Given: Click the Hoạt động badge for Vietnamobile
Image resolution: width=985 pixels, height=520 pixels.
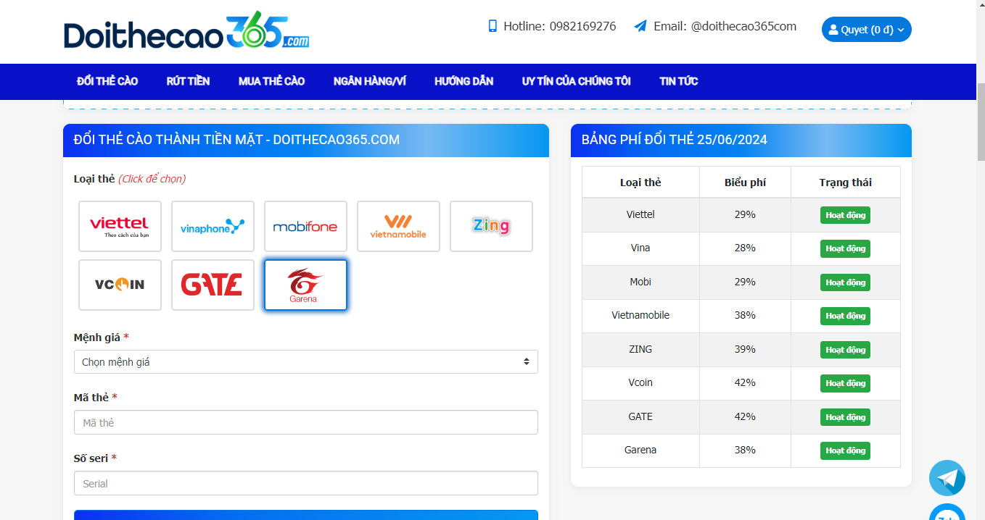Looking at the screenshot, I should coord(845,316).
